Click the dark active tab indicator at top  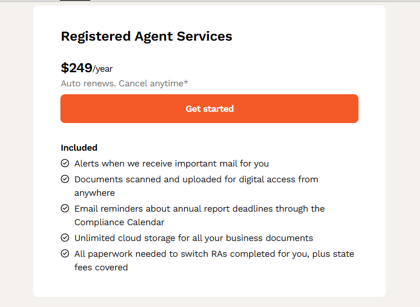coord(75,0)
